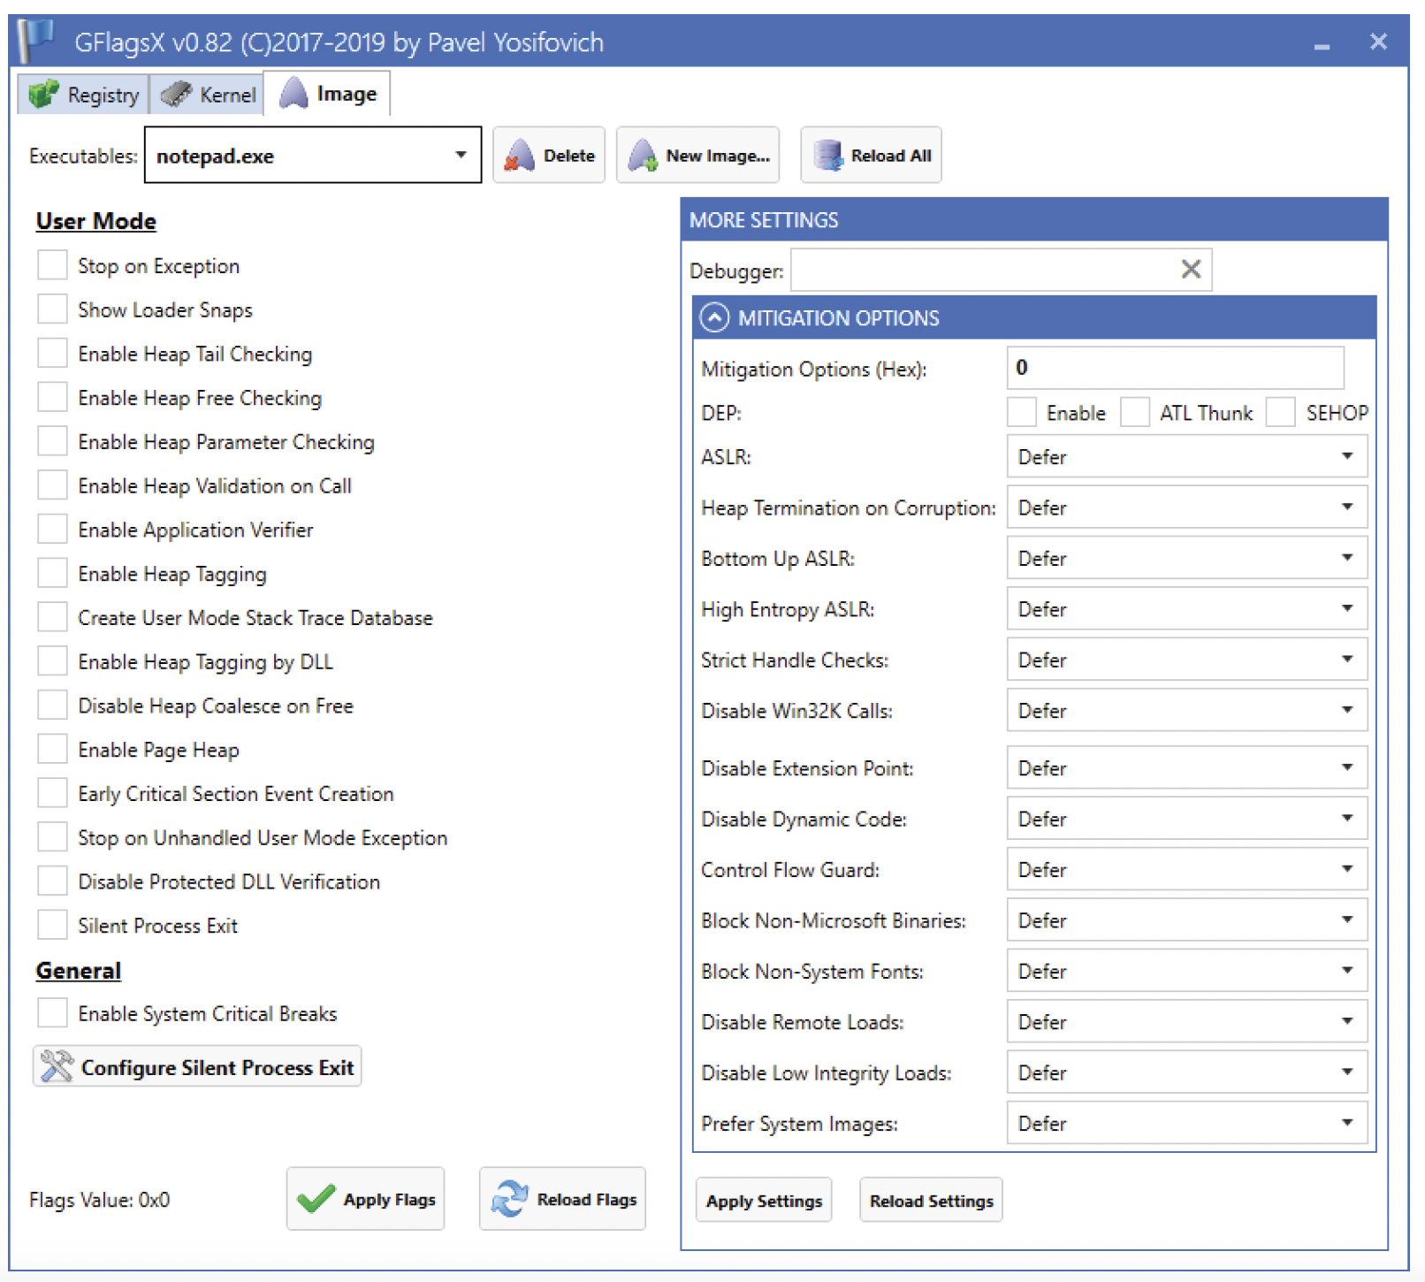Check Disable Heap Coalesce on Free
1425x1282 pixels.
tap(52, 705)
